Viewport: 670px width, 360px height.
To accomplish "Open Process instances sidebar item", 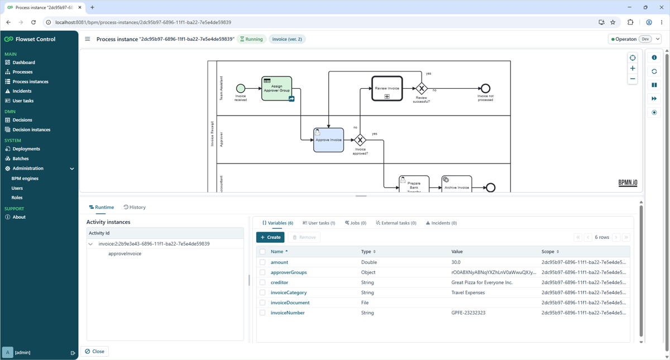I will click(30, 81).
